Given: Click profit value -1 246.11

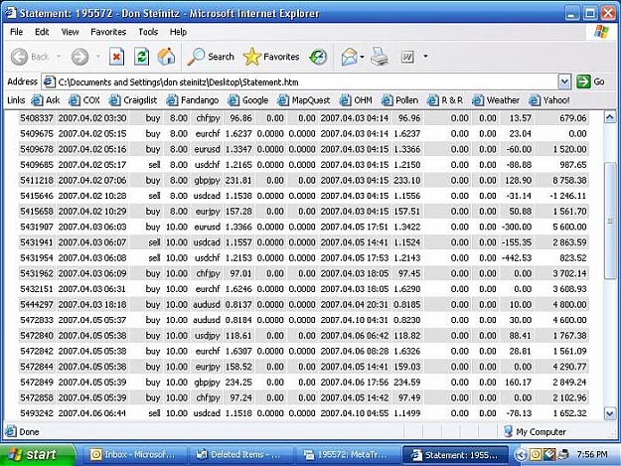Looking at the screenshot, I should click(568, 196).
